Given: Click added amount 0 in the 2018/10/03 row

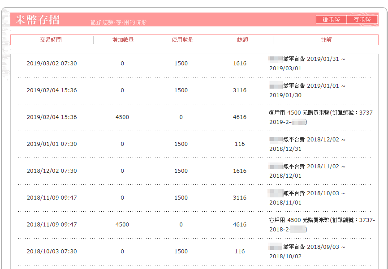Looking at the screenshot, I should point(122,252).
